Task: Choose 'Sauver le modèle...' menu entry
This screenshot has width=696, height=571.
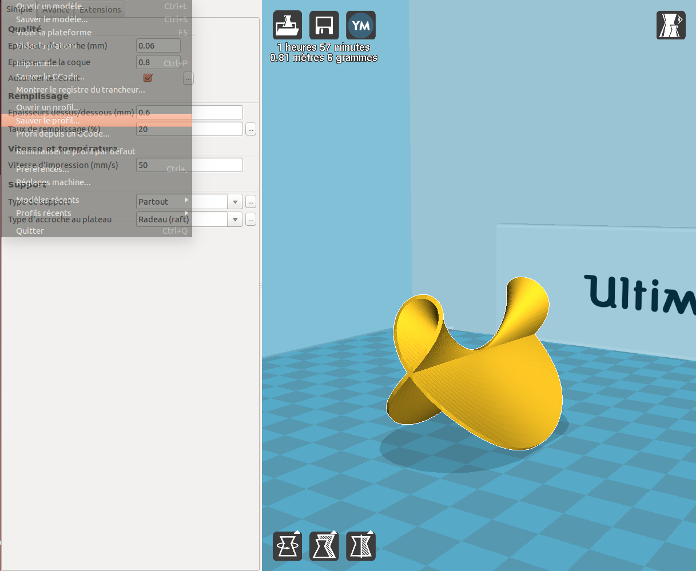Action: (96, 19)
